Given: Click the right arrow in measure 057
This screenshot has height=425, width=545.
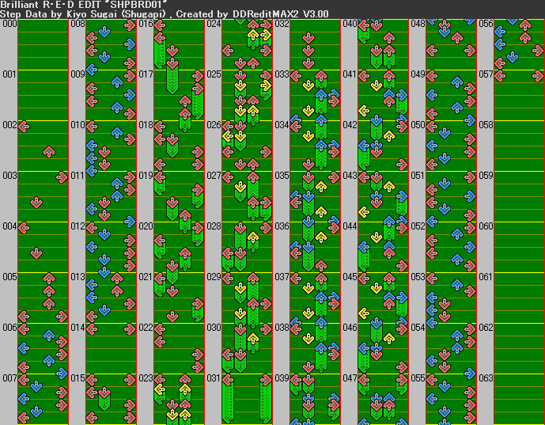Looking at the screenshot, I should pyautogui.click(x=538, y=76).
